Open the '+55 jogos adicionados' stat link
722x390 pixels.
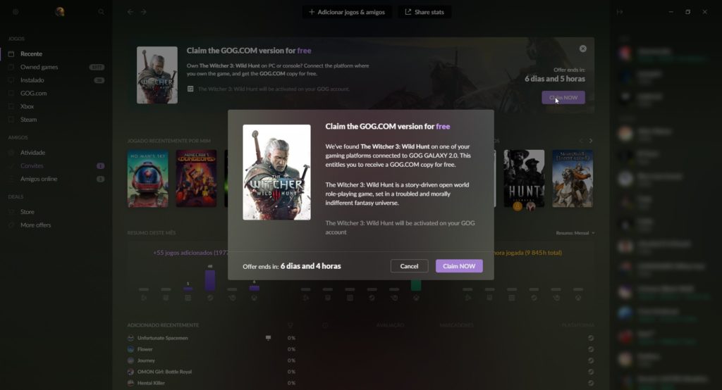(x=190, y=253)
